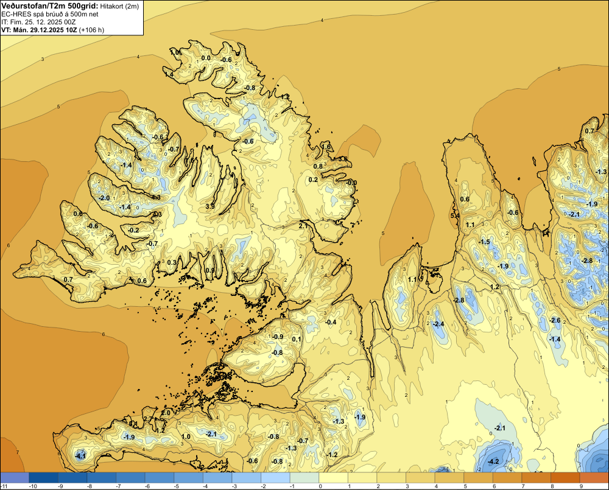Select the line "EC-HRES spá brúuð á 500m net"

click(50, 14)
